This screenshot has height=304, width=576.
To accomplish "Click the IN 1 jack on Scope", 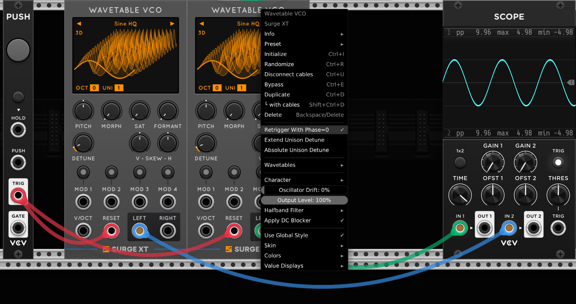I will pos(460,228).
